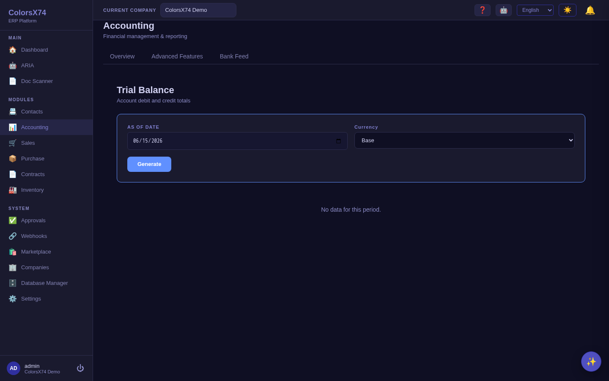Click the Trial Balance heading
This screenshot has width=609, height=381.
point(145,90)
